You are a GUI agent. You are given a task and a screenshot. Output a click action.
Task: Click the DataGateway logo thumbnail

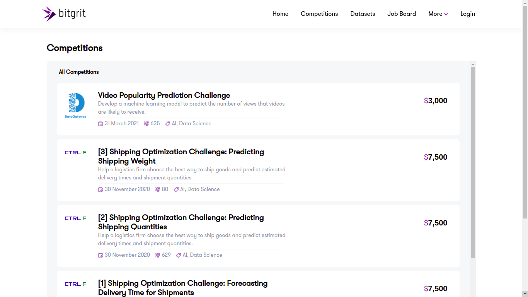tap(76, 106)
